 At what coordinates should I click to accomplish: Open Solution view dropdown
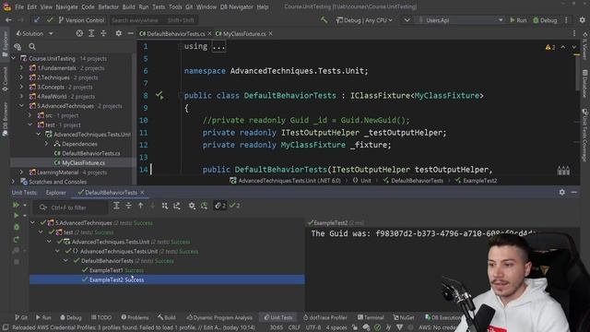coord(35,33)
